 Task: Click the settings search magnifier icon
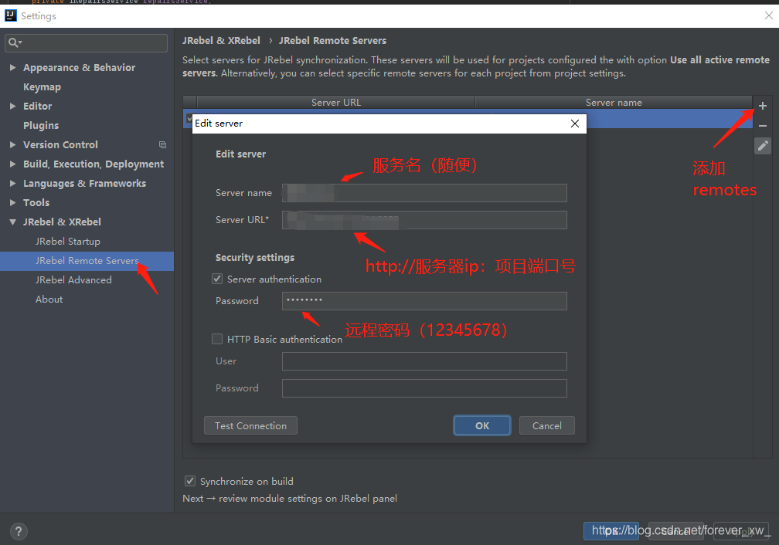click(x=15, y=43)
